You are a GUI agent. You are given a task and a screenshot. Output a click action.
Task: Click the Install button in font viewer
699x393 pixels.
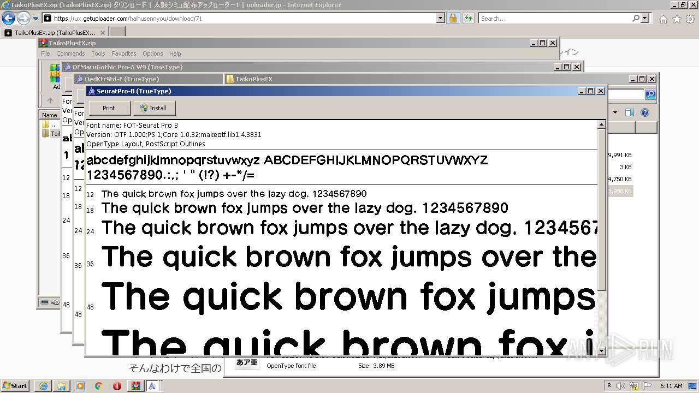pyautogui.click(x=154, y=108)
